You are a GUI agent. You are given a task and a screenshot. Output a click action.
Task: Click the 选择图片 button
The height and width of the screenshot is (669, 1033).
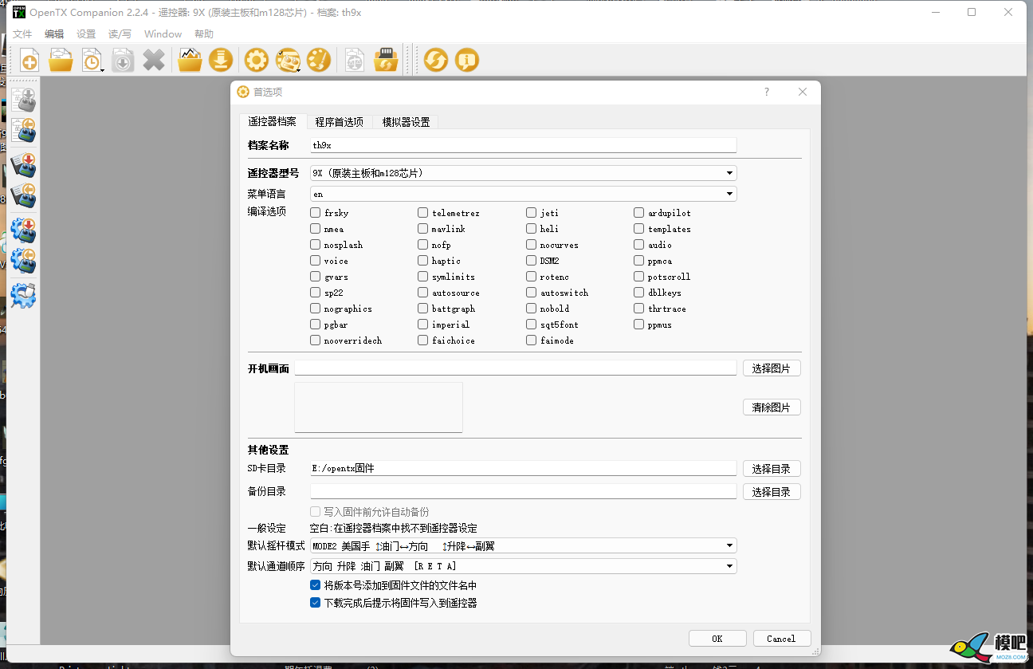coord(772,368)
